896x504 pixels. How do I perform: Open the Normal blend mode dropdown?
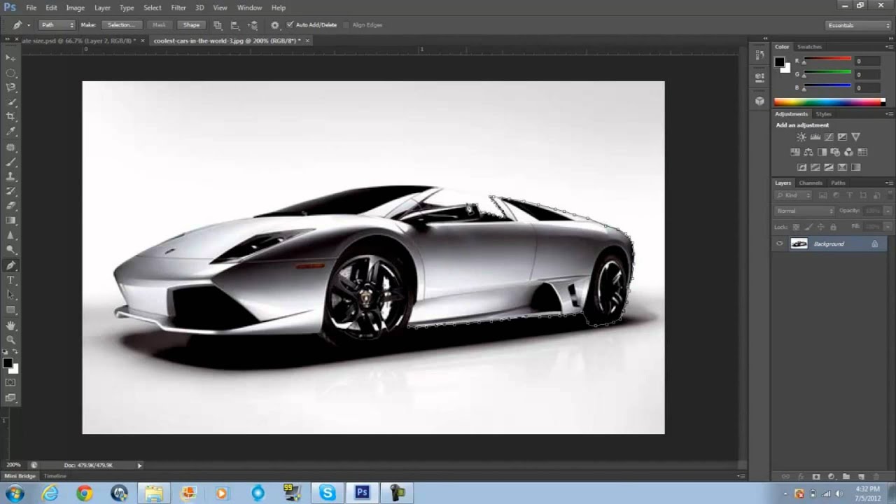coord(804,211)
